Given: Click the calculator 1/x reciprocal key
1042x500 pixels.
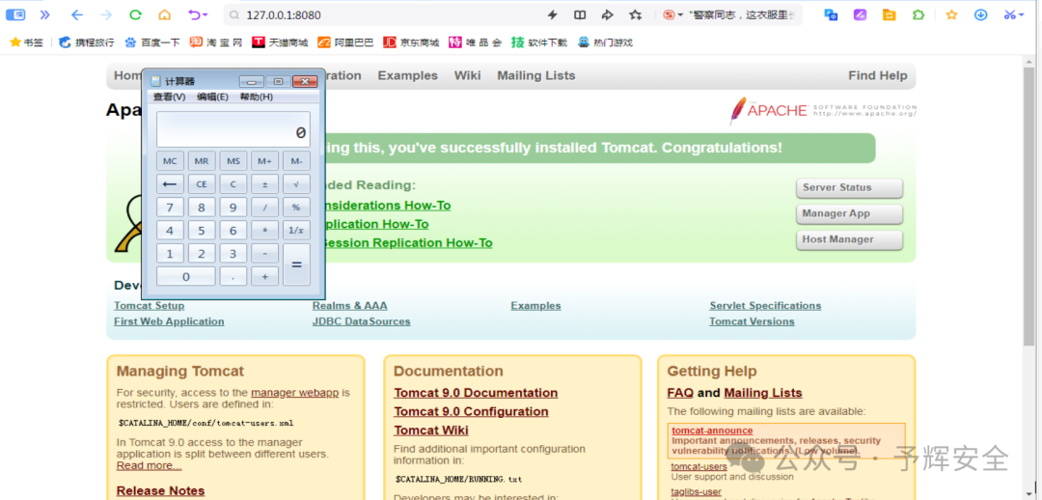Looking at the screenshot, I should coord(296,231).
